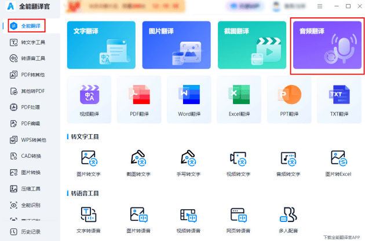Viewport: 365px width, 241px height.
Task: Open the 图片翻译 image translation card
Action: [x=177, y=45]
